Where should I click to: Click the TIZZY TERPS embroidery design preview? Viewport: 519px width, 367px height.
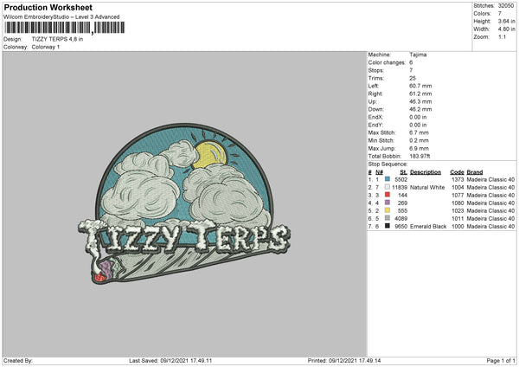(184, 204)
